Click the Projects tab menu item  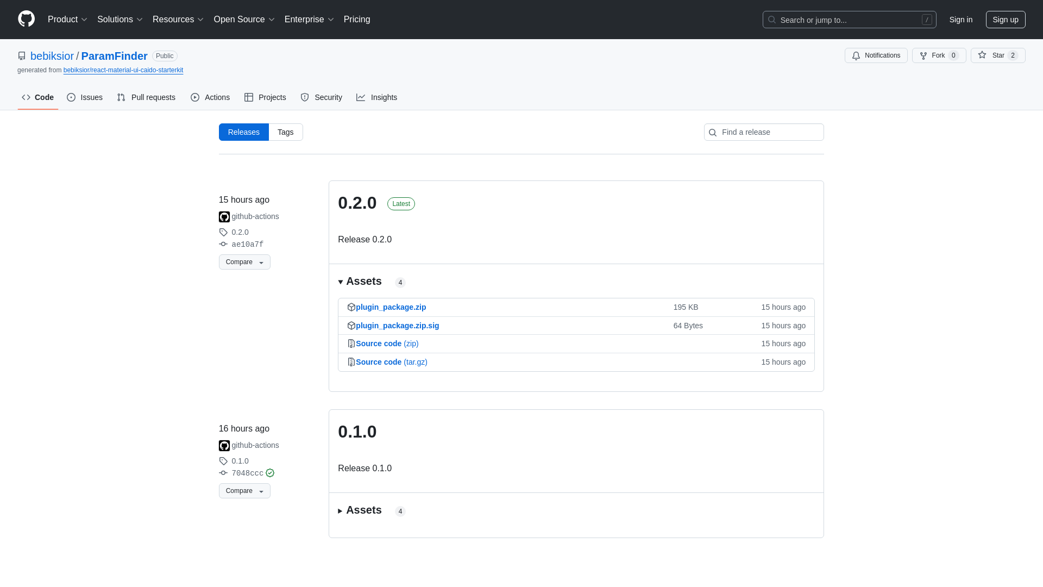pyautogui.click(x=265, y=97)
